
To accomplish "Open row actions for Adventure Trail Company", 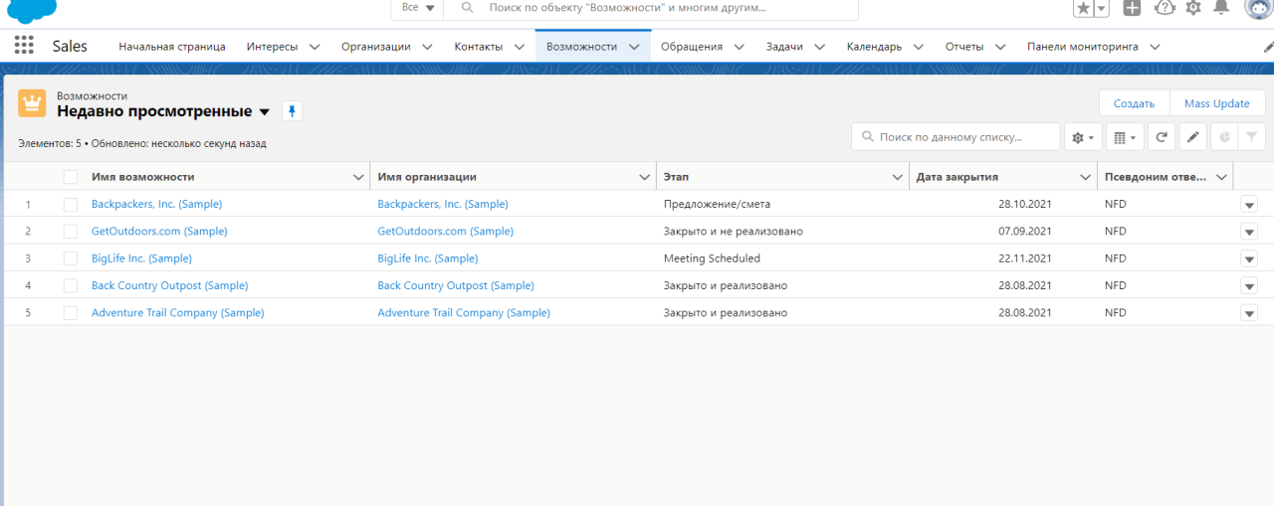I will pyautogui.click(x=1249, y=312).
